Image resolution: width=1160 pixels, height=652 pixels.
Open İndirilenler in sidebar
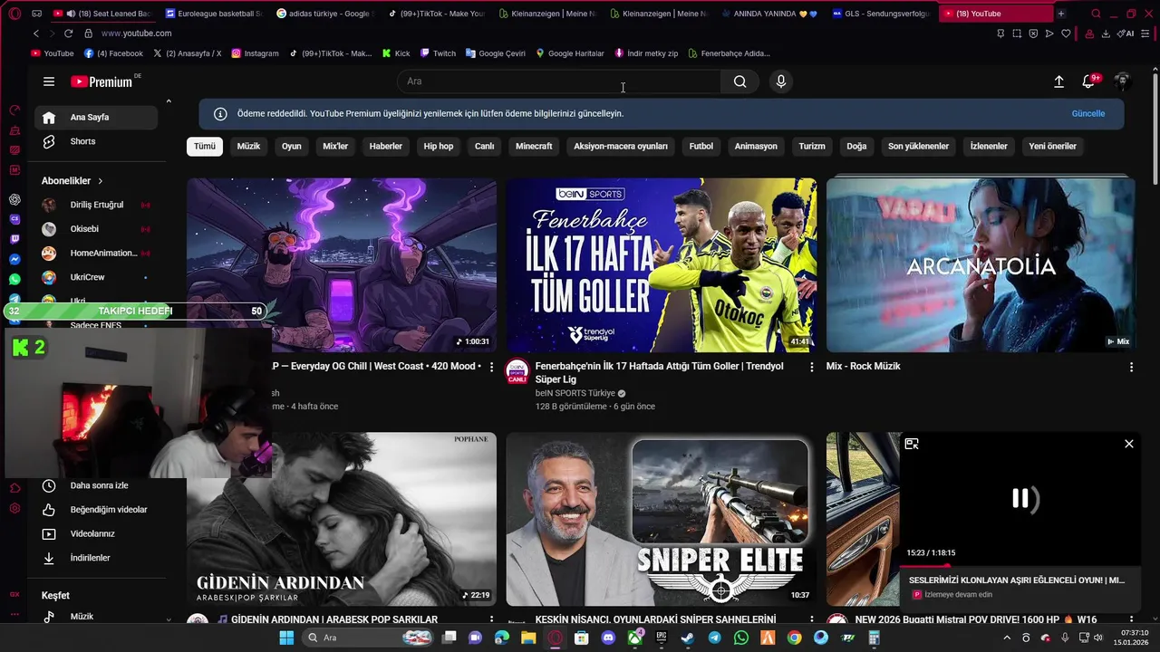96,559
